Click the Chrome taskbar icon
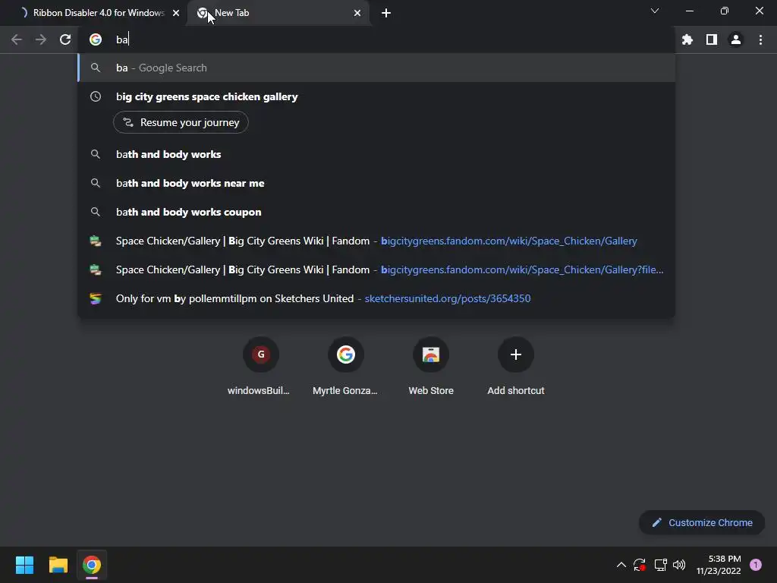Viewport: 777px width, 583px height. click(92, 565)
